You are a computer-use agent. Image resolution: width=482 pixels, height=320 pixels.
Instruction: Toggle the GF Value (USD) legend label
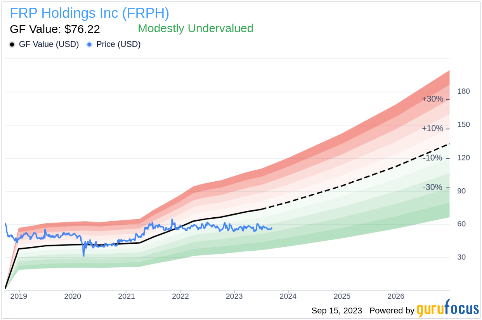pyautogui.click(x=49, y=45)
